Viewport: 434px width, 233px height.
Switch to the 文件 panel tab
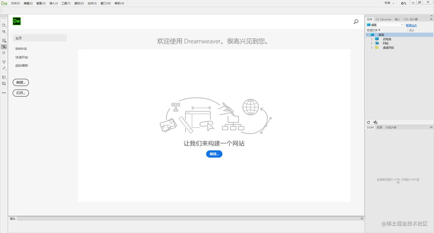(369, 19)
